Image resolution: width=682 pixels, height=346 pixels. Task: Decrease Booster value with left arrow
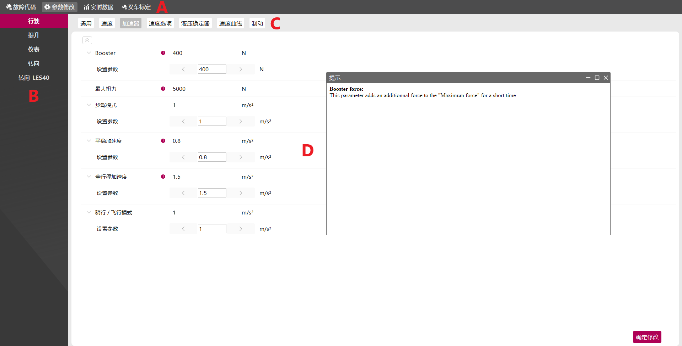pos(183,69)
